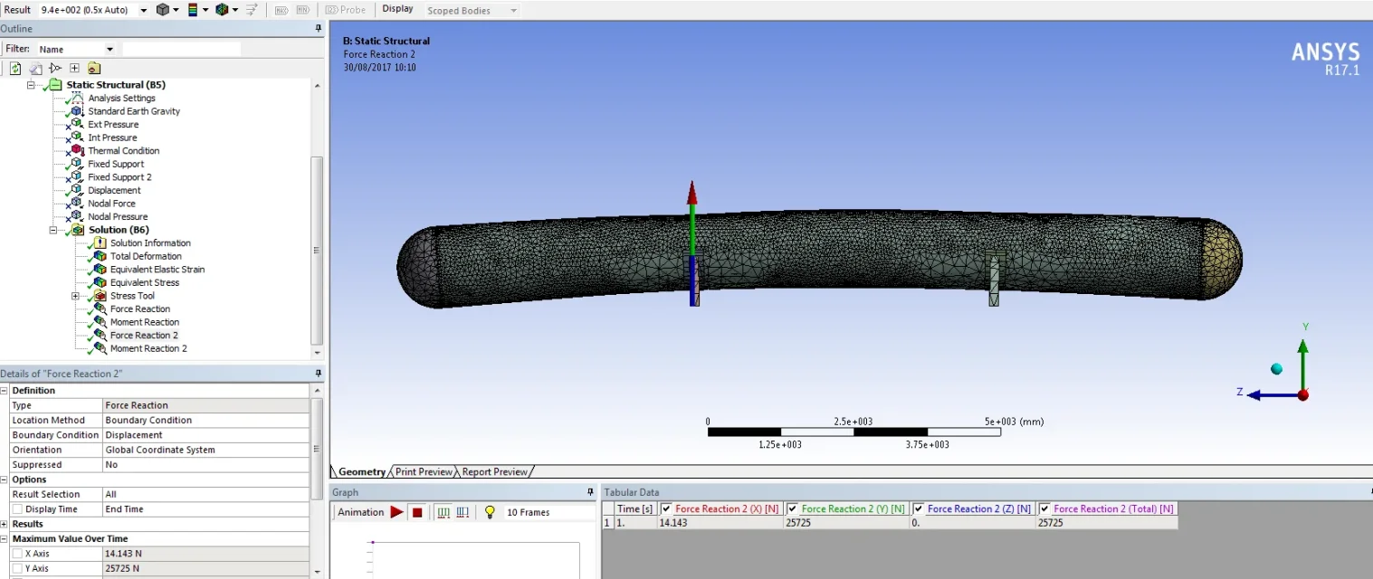Screen dimensions: 1373x579
Task: Open the Scoped Bodies display dropdown
Action: [514, 11]
